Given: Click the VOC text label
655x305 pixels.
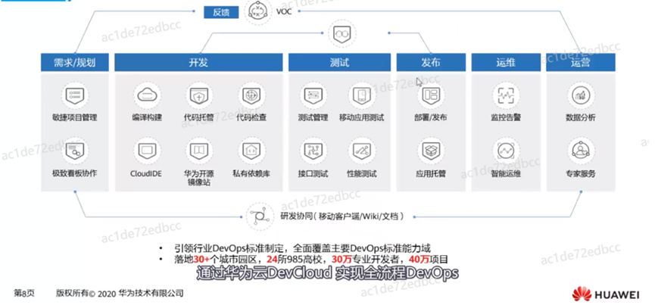Looking at the screenshot, I should pyautogui.click(x=284, y=11).
